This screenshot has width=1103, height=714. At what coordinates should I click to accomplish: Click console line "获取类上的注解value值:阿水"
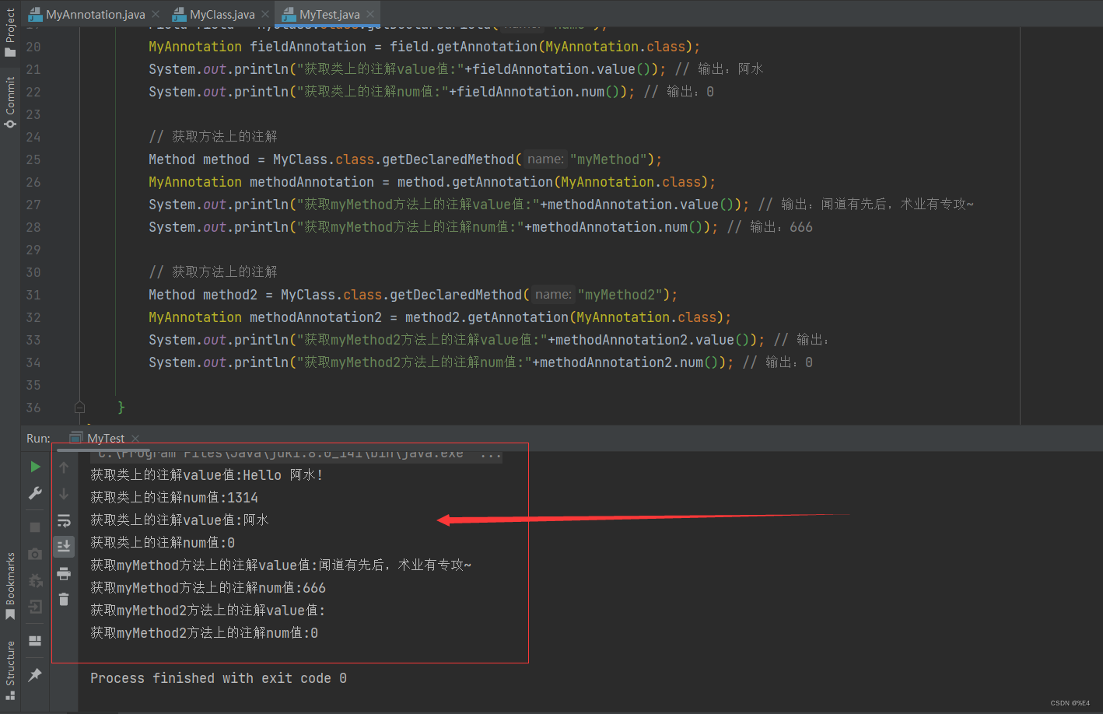coord(180,520)
